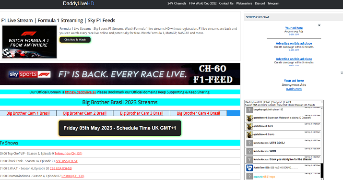Click JustinTime1979's blue avatar icon
This screenshot has width=343, height=180.
(249, 168)
